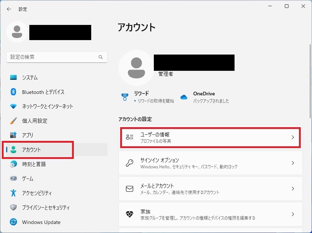Click the アカウントの設定 heading
This screenshot has height=233, width=312.
(135, 119)
